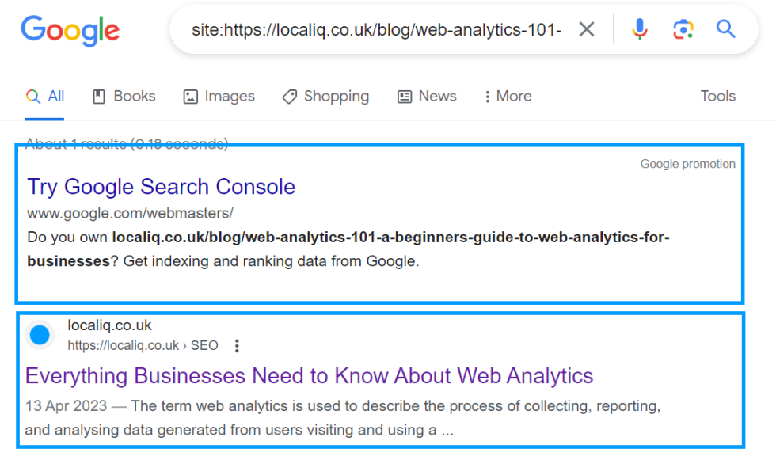
Task: Submit the search using the magnifier icon
Action: click(726, 29)
